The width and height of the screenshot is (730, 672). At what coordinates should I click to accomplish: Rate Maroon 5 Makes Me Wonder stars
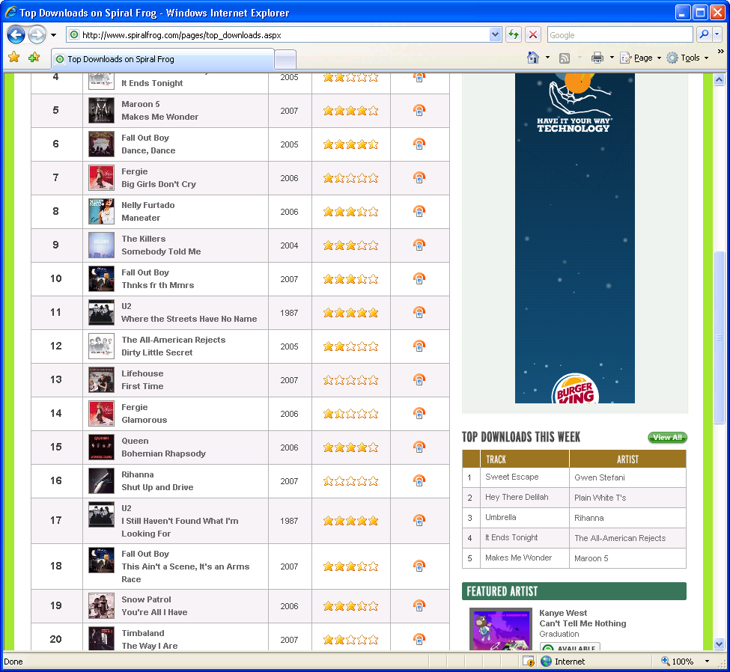350,111
